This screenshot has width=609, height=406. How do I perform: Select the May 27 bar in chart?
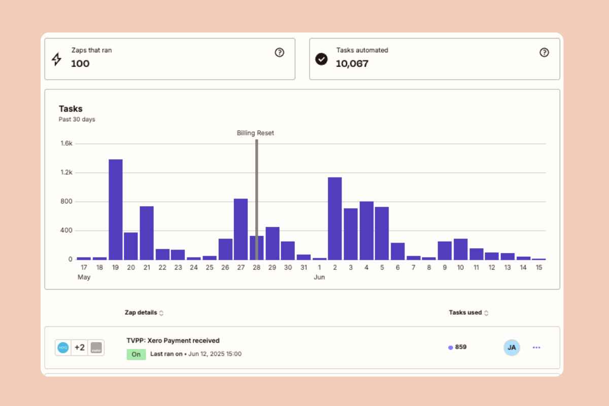point(241,229)
